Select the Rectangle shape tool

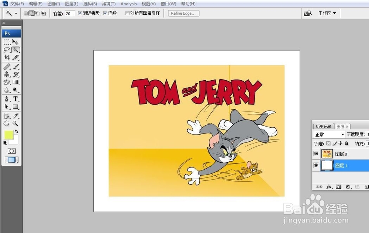click(x=15, y=106)
